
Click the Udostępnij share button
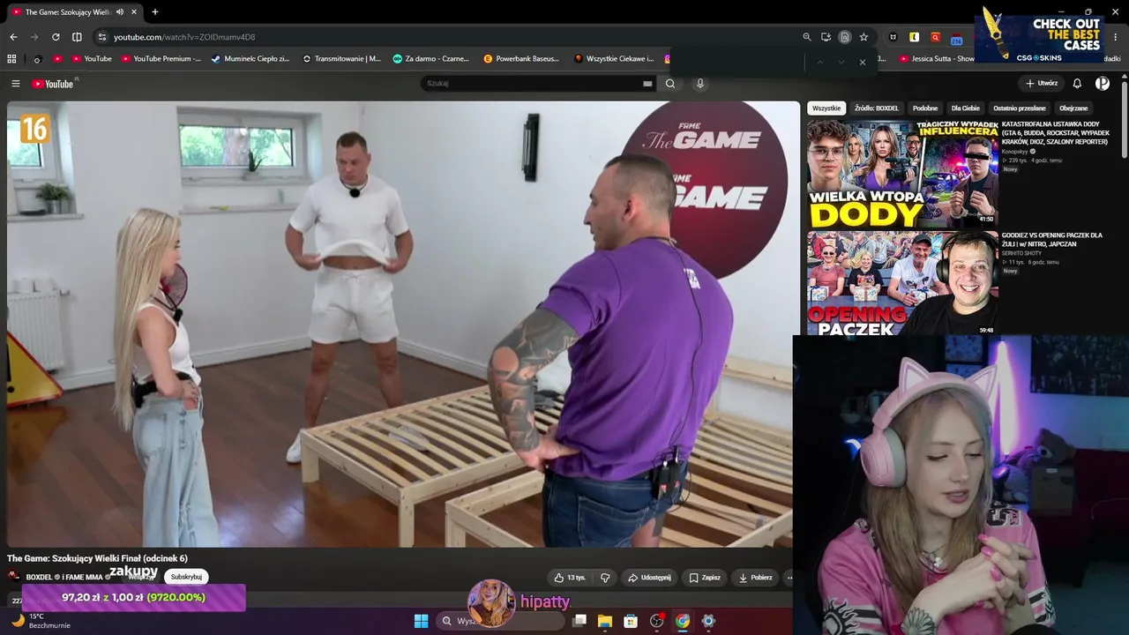(x=649, y=578)
